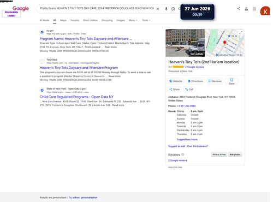This screenshot has width=273, height=202.
Task: Click Read more on the Open Data NY result
Action: [x=118, y=105]
